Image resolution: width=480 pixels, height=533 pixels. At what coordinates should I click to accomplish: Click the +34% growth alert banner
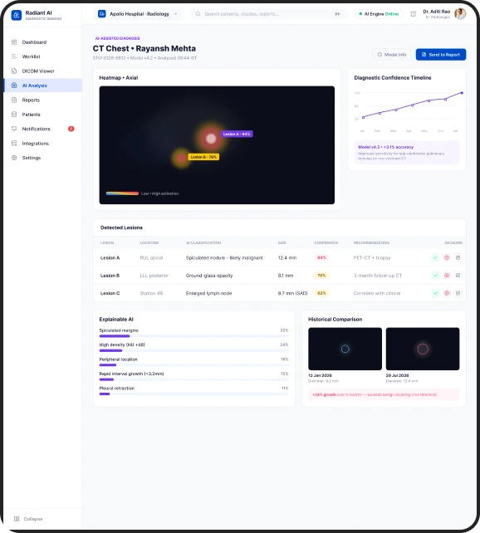tap(384, 394)
